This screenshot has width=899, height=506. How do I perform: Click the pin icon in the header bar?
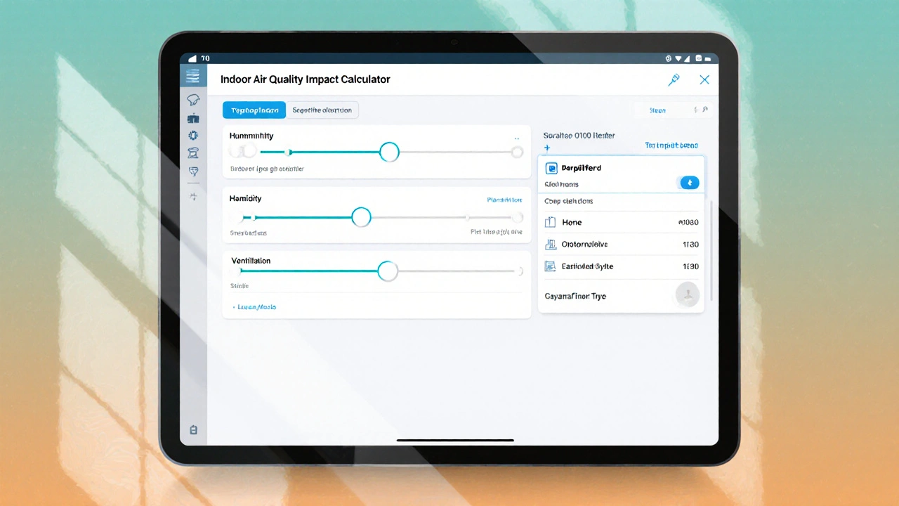coord(674,80)
